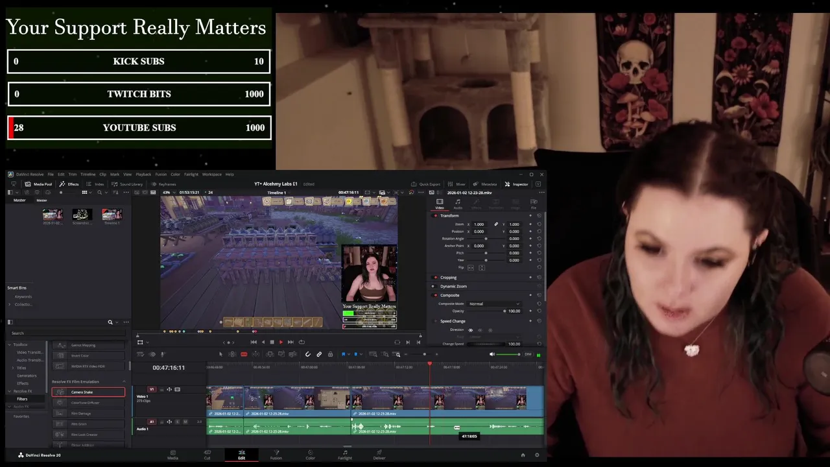This screenshot has height=467, width=830.
Task: Click Quick Export button
Action: coord(425,184)
